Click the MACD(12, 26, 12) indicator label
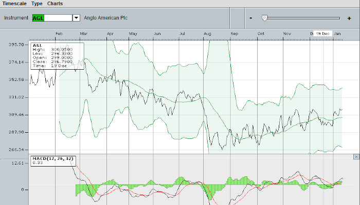 click(53, 159)
